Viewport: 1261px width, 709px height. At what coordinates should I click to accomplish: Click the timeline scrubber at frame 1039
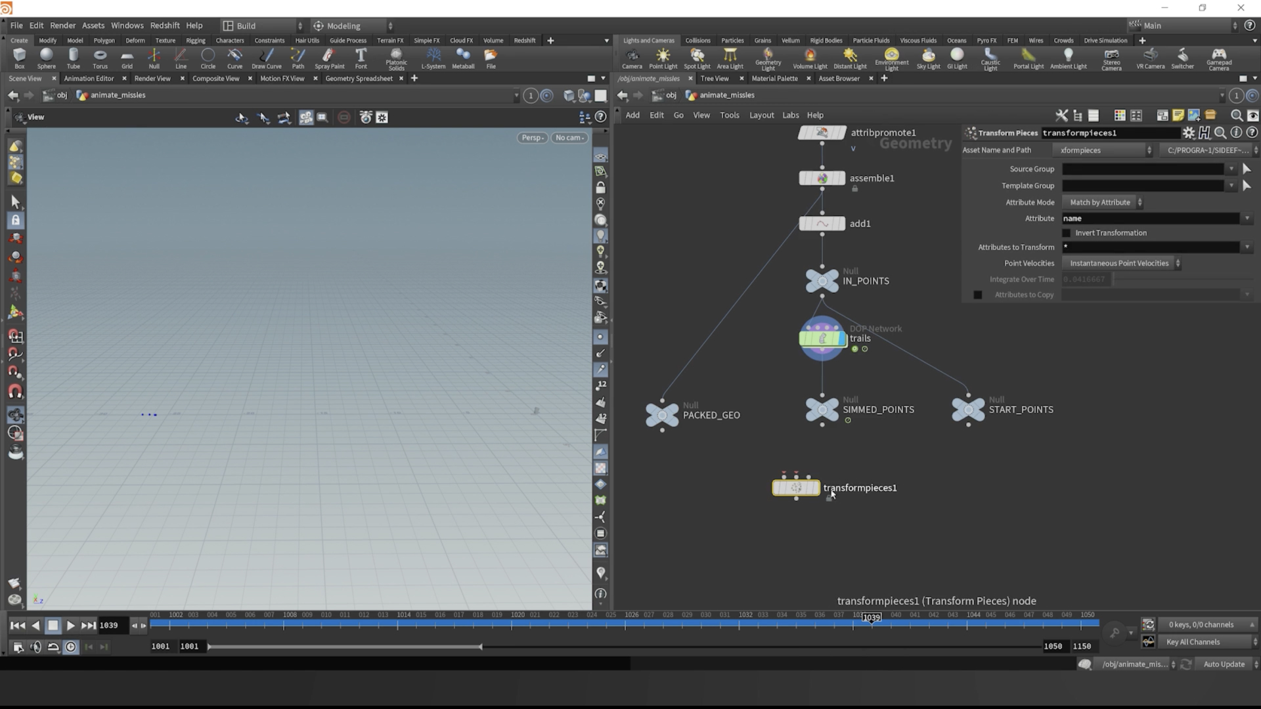click(872, 618)
